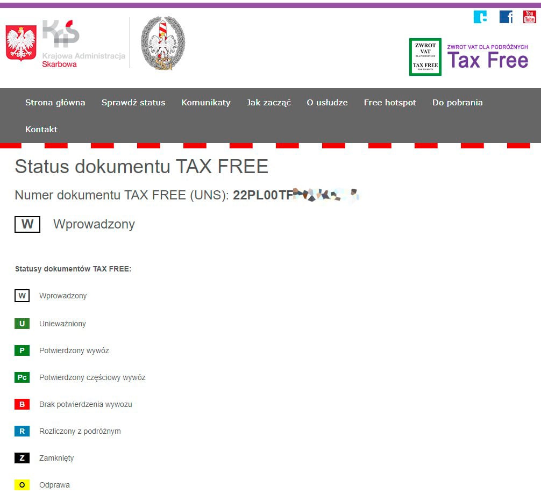
Task: Click the red B Brak potwierdzenia badge
Action: tap(22, 404)
